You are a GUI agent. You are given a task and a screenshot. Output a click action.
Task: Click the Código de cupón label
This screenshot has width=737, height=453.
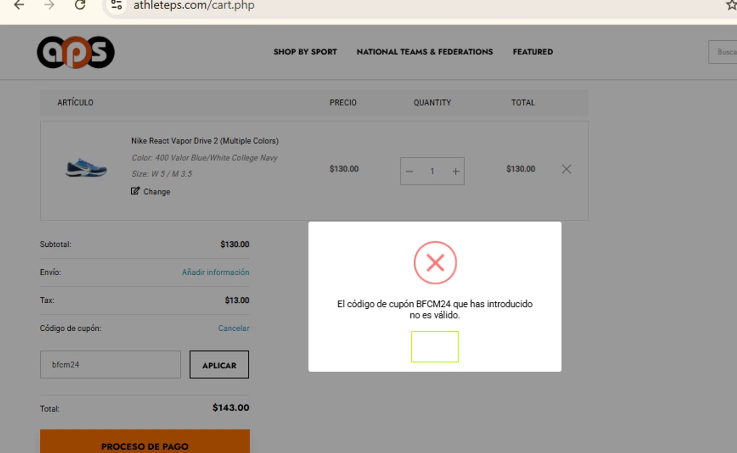(x=71, y=328)
